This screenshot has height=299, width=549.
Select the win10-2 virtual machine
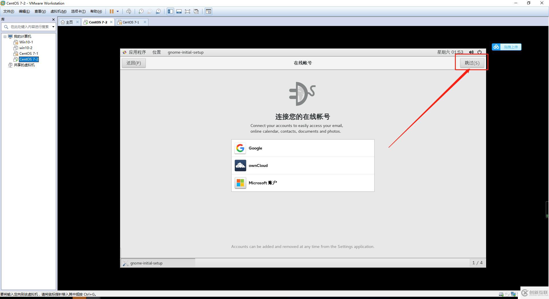26,48
